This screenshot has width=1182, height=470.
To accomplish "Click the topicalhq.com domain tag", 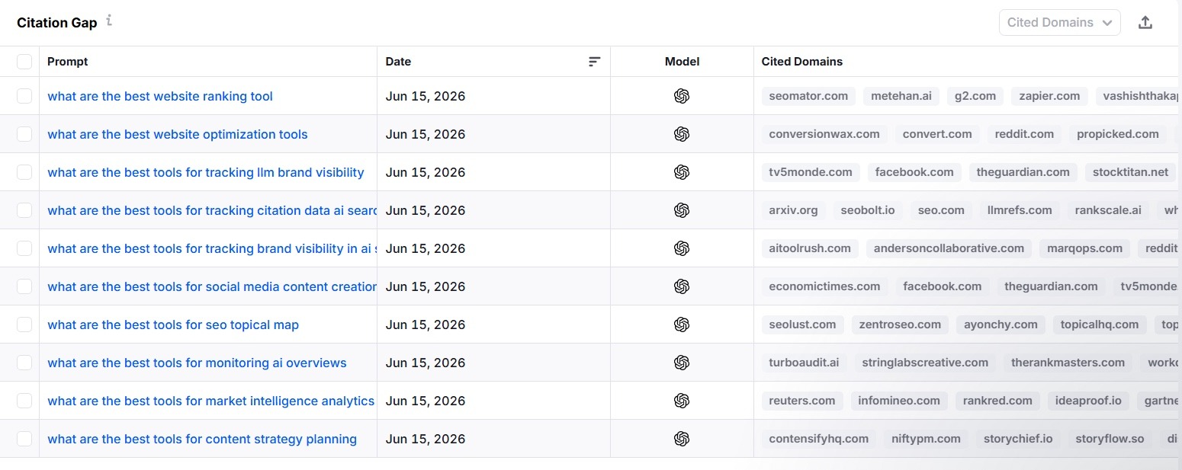I will [1100, 325].
